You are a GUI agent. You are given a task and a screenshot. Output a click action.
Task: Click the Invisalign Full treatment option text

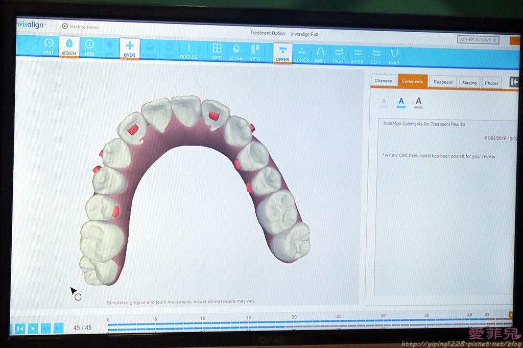point(304,34)
